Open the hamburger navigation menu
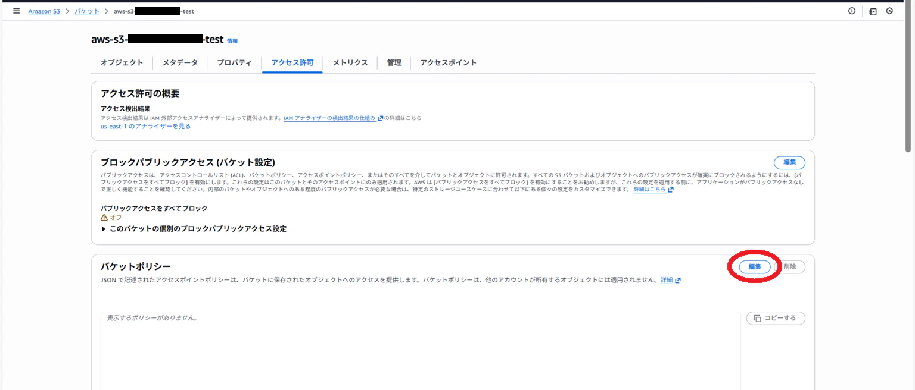Image resolution: width=915 pixels, height=390 pixels. point(16,11)
